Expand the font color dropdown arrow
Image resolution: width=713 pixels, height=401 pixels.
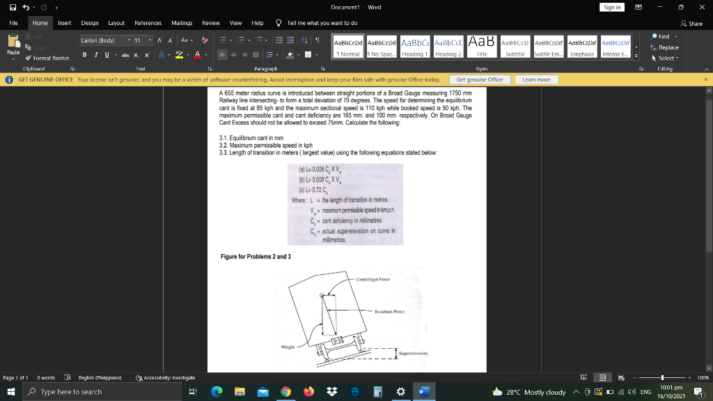[207, 55]
